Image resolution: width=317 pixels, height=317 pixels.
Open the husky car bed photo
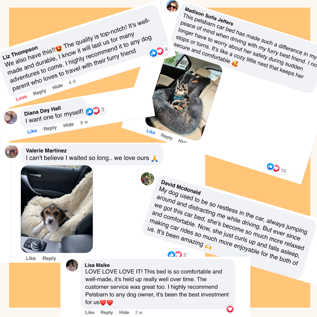tap(184, 97)
